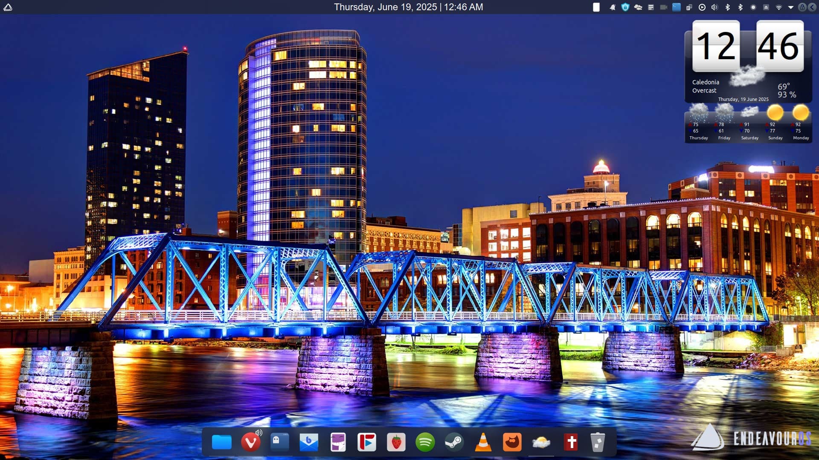Click the date and time in panel
Viewport: 819px width, 460px height.
(x=408, y=7)
